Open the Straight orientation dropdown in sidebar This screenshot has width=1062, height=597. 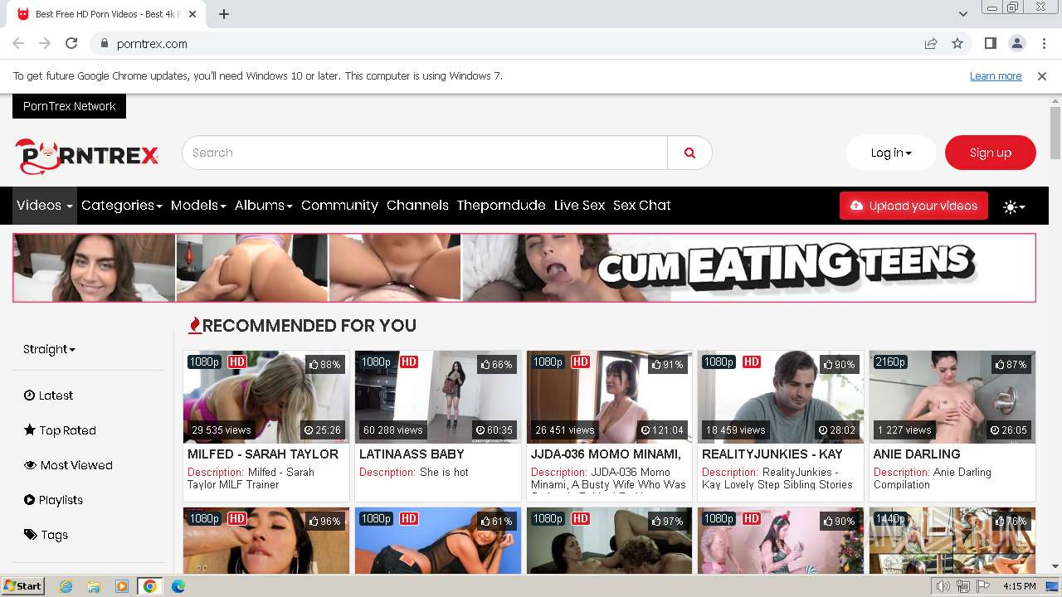tap(49, 349)
